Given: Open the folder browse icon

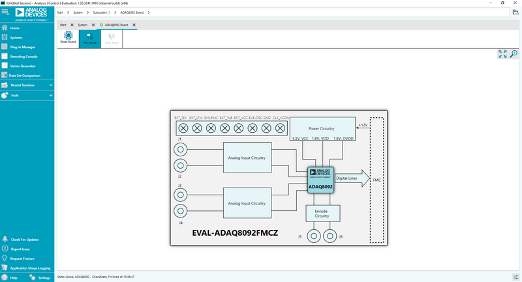Looking at the screenshot, I should [514, 12].
